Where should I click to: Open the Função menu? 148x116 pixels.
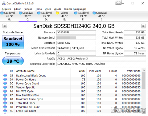point(28,9)
